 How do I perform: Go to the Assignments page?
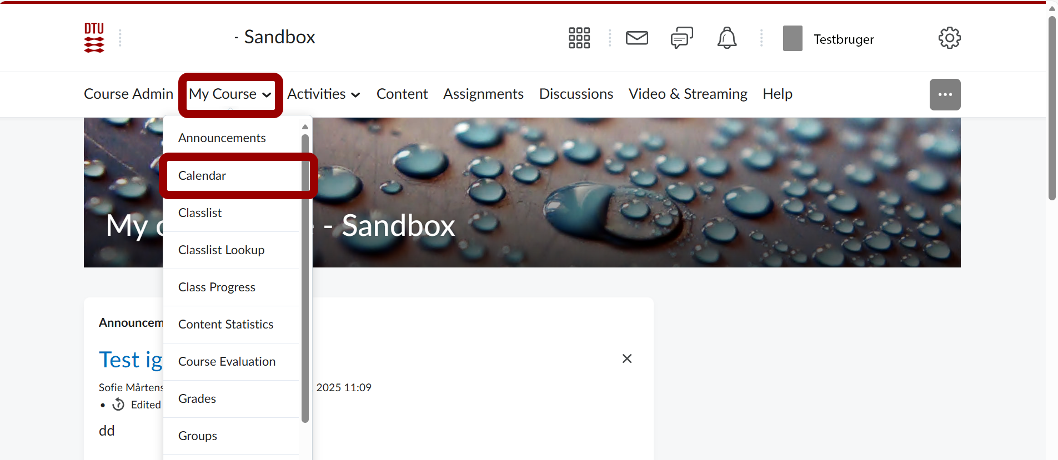click(483, 94)
